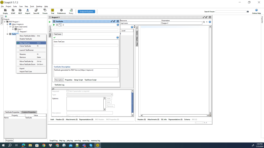The height and width of the screenshot is (148, 264).
Task: Run the TestSuite with the green play icon
Action: coord(54,25)
